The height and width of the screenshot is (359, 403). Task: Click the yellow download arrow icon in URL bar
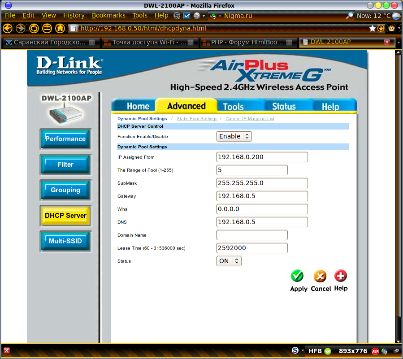point(381,28)
